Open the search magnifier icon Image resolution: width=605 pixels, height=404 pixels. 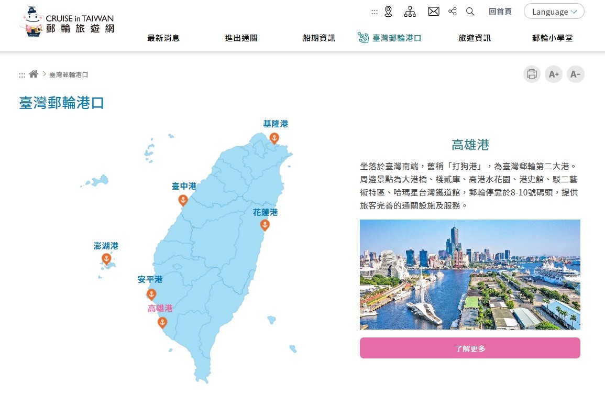[x=470, y=10]
